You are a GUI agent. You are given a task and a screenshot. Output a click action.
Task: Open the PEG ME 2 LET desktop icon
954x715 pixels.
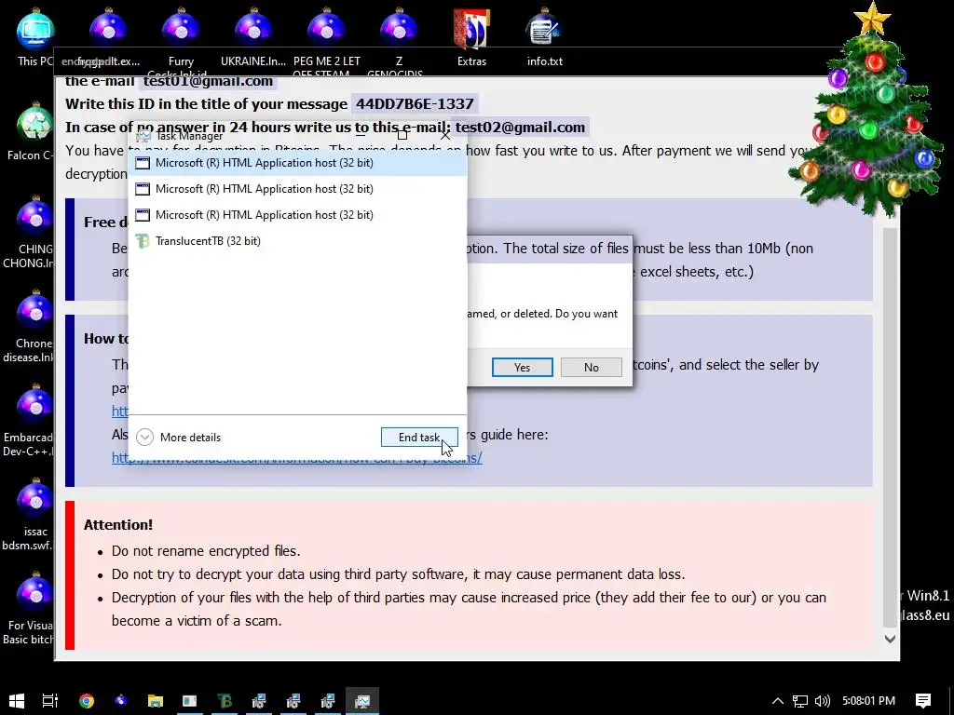point(326,36)
